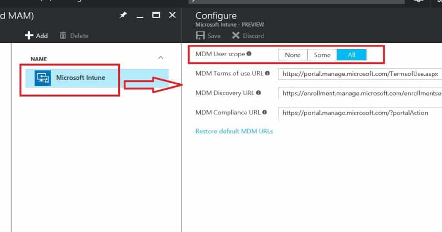Click the MDM Terms of use URL label
442x232 pixels.
click(x=229, y=73)
